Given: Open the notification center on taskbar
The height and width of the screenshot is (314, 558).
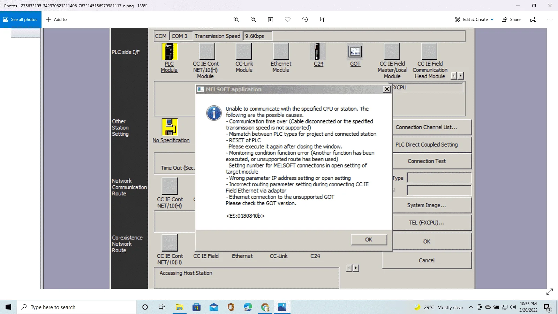Looking at the screenshot, I should [x=547, y=307].
